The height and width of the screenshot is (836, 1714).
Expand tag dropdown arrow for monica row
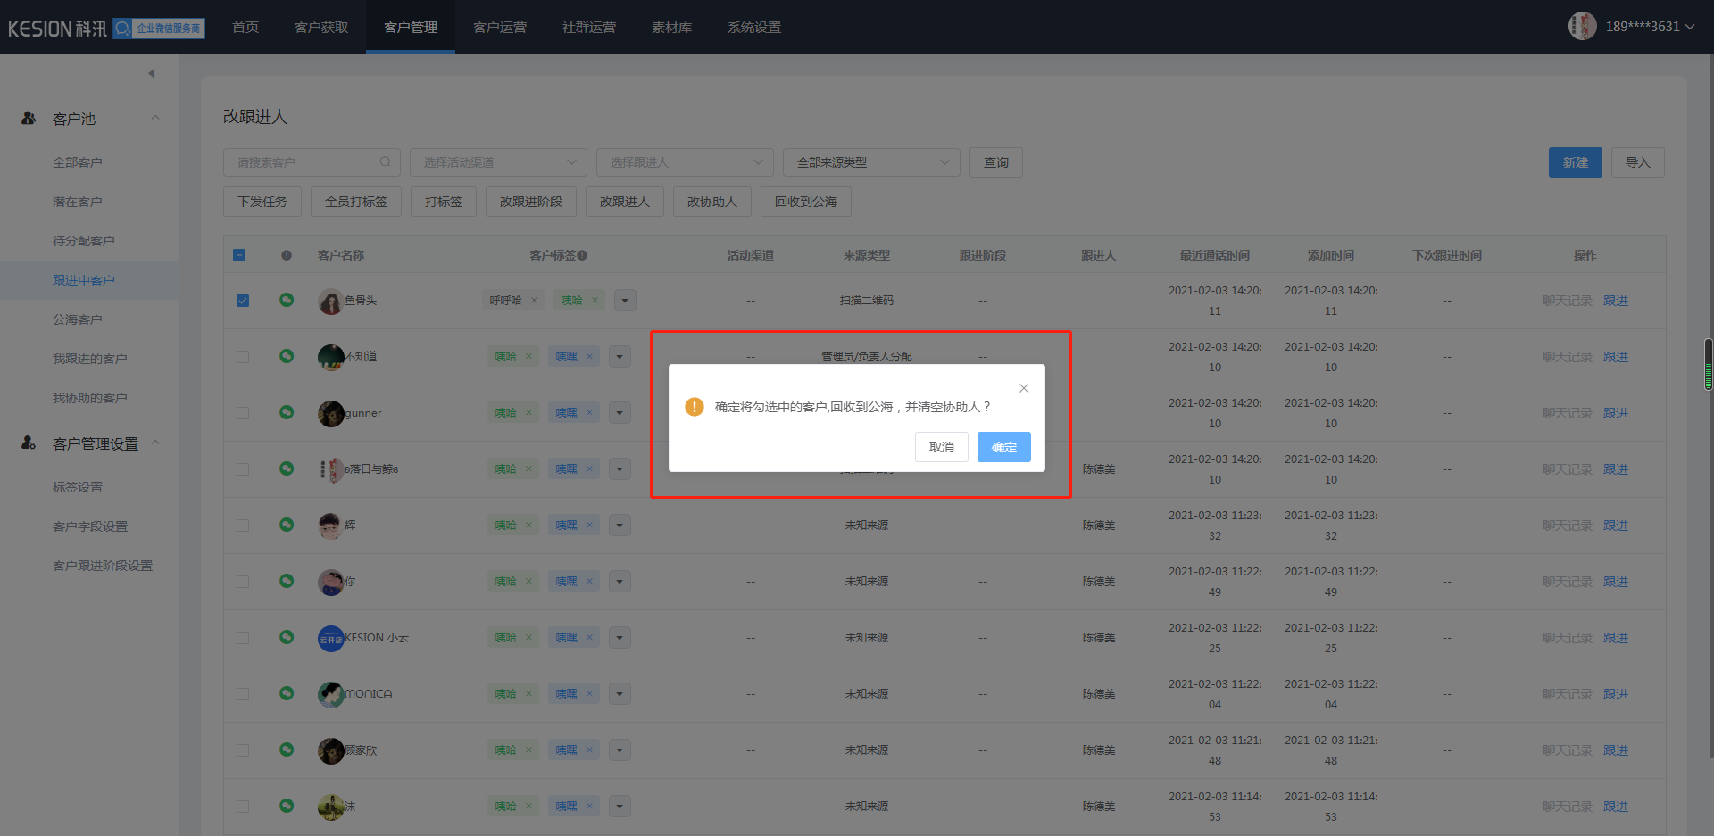click(x=620, y=694)
